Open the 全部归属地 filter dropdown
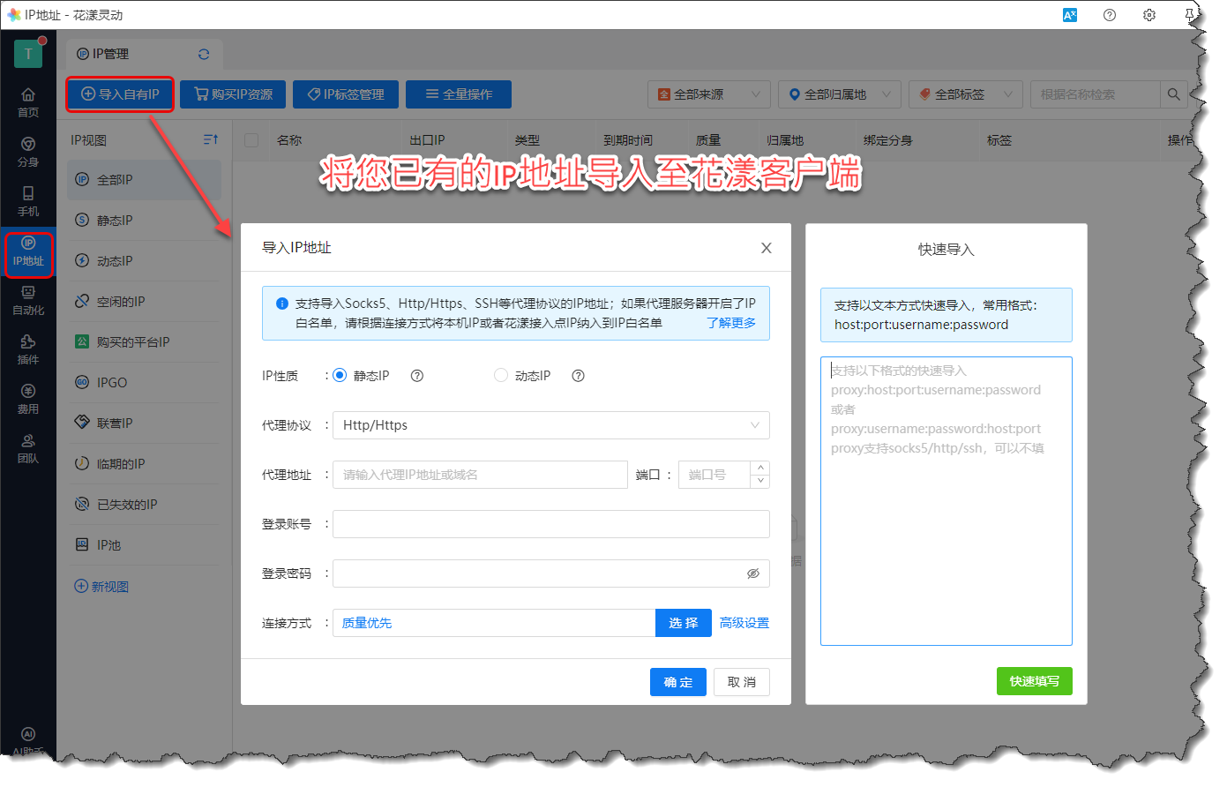The width and height of the screenshot is (1227, 787). click(840, 94)
